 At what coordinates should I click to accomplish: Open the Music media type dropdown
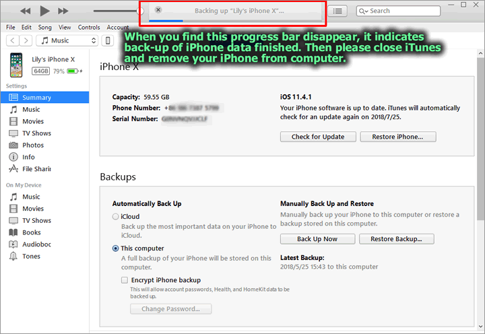(65, 41)
